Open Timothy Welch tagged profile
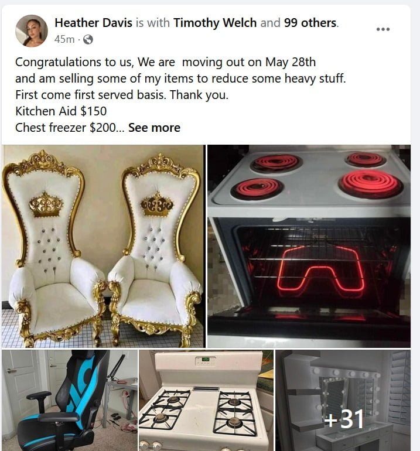The height and width of the screenshot is (451, 420). (x=215, y=23)
